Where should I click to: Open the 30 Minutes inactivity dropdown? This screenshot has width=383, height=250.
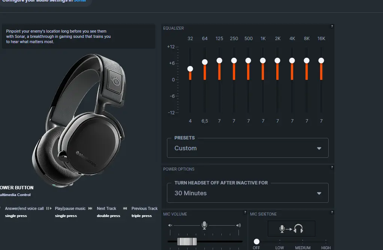point(248,193)
